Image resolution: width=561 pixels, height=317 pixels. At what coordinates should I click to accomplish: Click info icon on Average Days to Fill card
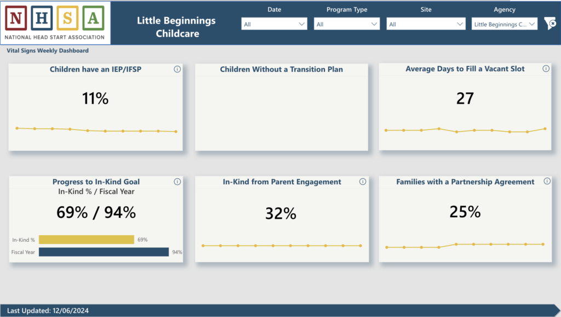(546, 69)
